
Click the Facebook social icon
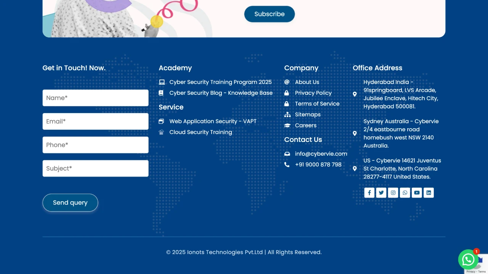coord(369,193)
